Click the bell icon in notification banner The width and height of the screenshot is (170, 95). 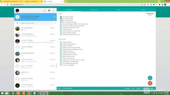tap(18, 17)
